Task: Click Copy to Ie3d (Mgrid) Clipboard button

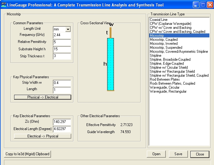Action: click(27, 154)
